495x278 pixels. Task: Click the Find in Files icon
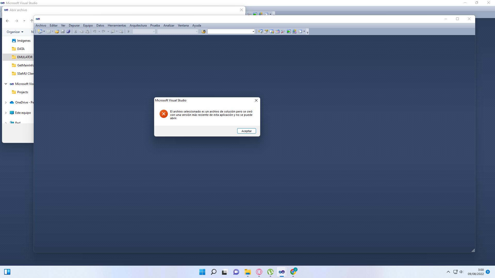pos(204,31)
